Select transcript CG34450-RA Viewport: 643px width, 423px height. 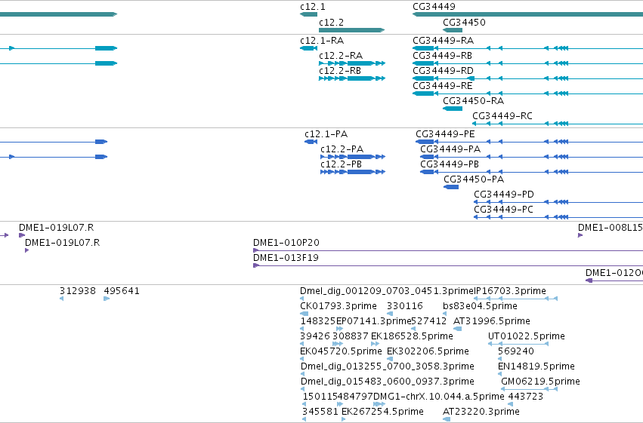tap(473, 101)
